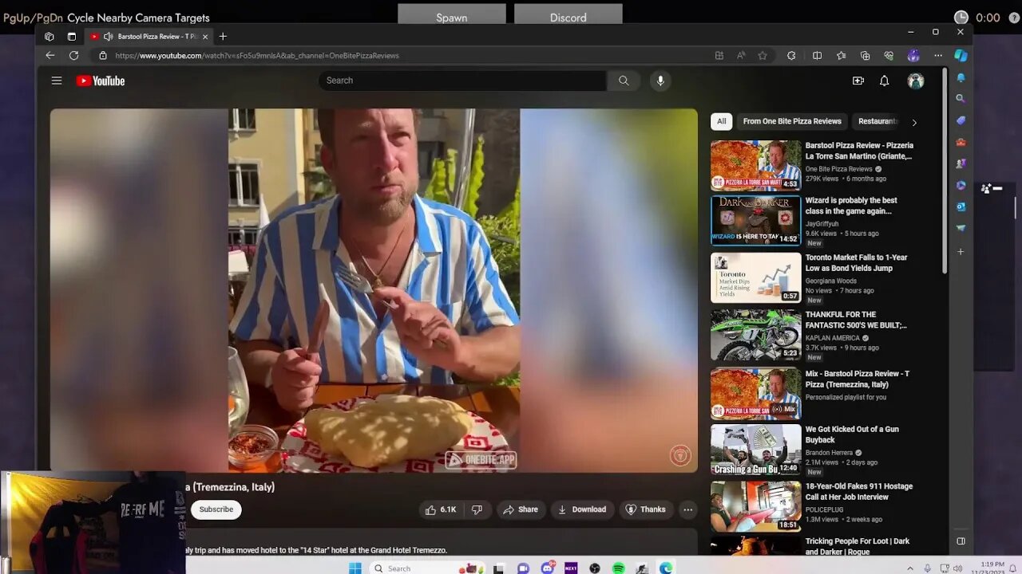1022x574 pixels.
Task: Toggle Edge split screen icon
Action: [x=817, y=56]
